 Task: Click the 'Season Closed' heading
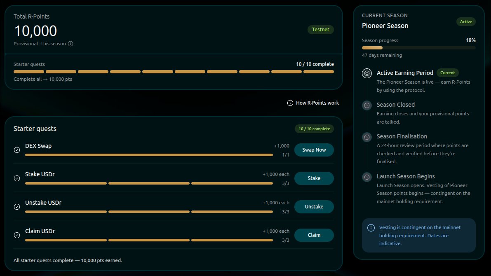(x=395, y=105)
